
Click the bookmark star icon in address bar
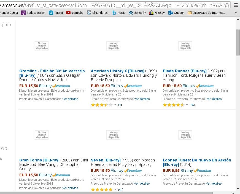227,5
